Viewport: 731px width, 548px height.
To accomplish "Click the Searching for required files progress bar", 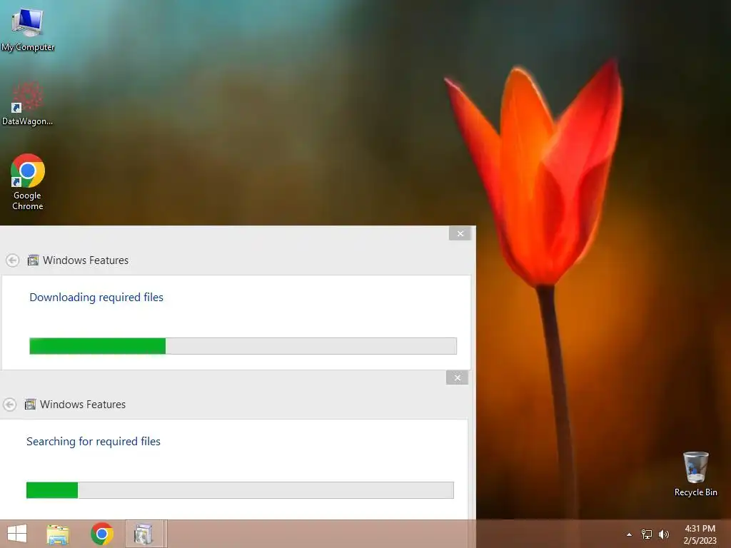I will [x=240, y=489].
